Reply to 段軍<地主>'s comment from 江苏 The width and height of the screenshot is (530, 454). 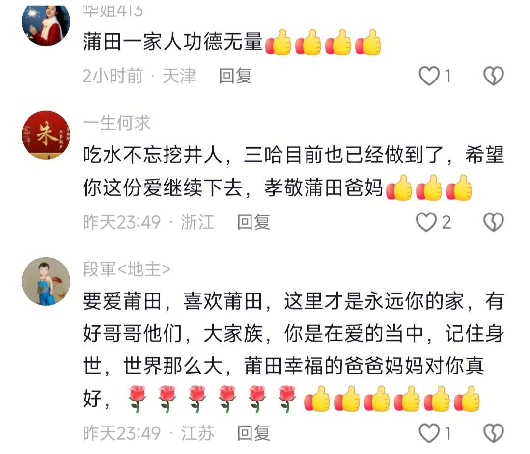pos(253,433)
